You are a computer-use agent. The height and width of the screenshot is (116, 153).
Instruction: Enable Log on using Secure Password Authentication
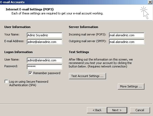coord(6,82)
